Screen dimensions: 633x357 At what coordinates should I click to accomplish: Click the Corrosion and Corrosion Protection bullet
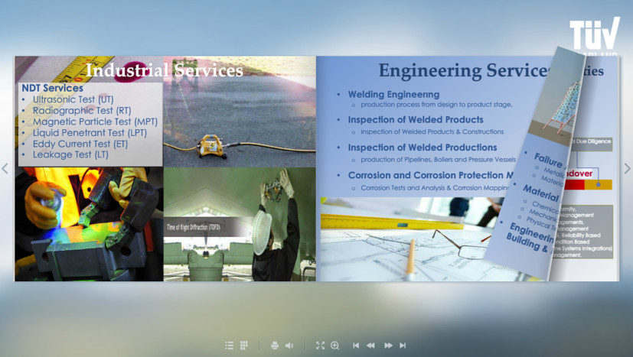pyautogui.click(x=430, y=176)
